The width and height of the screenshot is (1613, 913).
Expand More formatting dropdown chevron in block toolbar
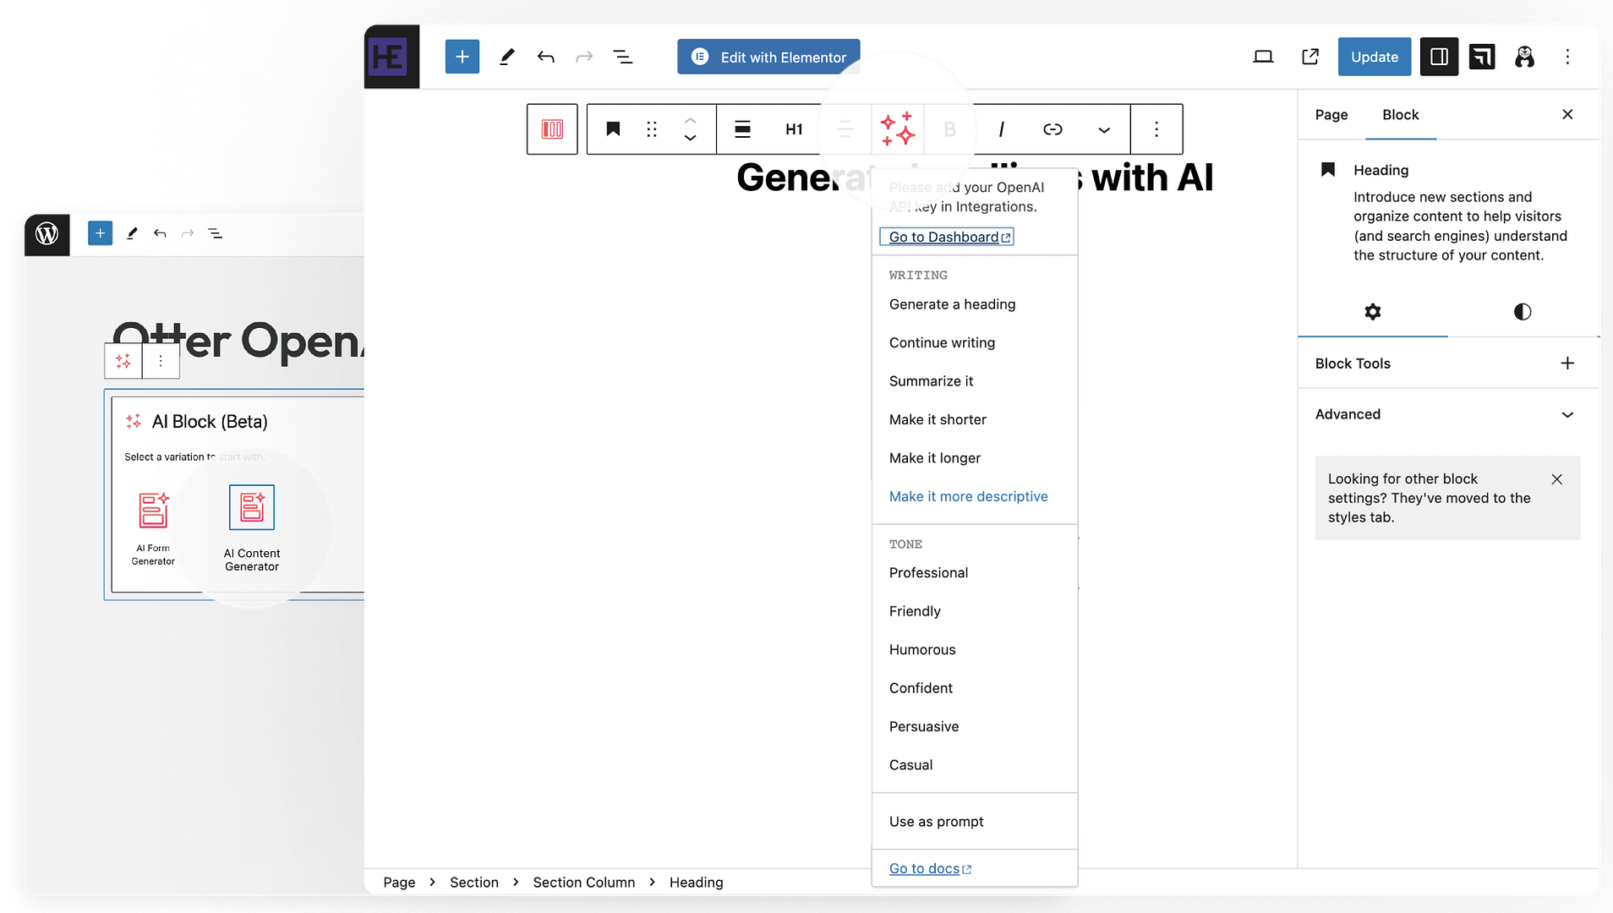click(1104, 129)
